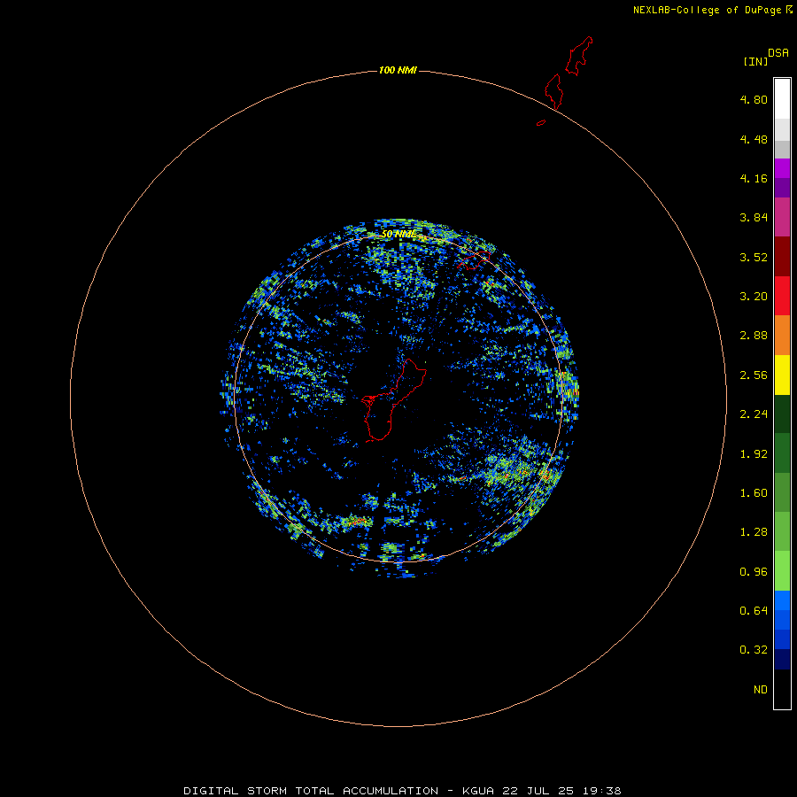Click the 0.64 scale value
Viewport: 797px width, 797px height.
click(x=754, y=610)
